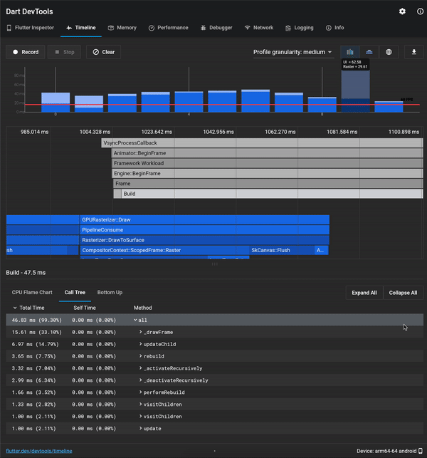Select SkCanvas::Flush event

pyautogui.click(x=282, y=250)
